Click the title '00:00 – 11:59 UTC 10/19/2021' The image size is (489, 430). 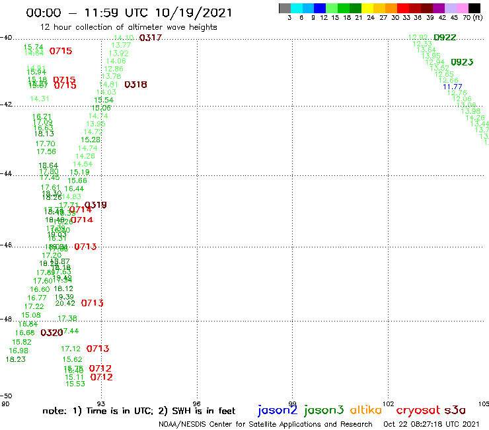[x=129, y=13]
